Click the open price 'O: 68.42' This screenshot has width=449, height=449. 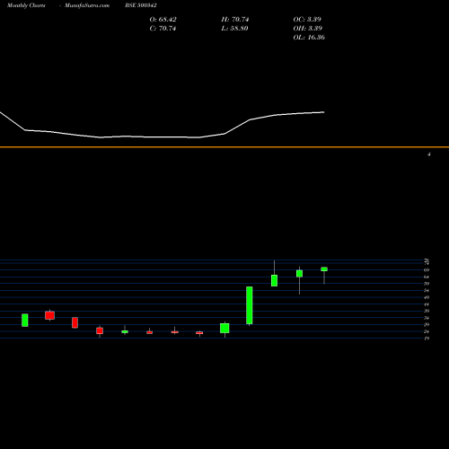pyautogui.click(x=163, y=20)
